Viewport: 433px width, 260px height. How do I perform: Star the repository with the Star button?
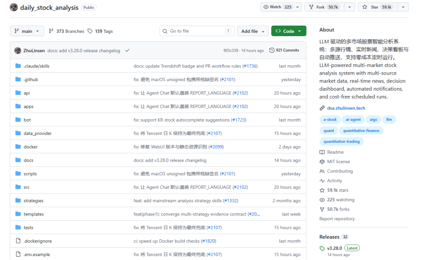coord(378,7)
